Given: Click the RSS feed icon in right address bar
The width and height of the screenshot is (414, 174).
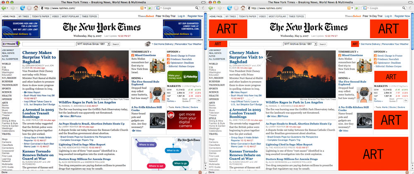Looking at the screenshot, I should (349, 8).
